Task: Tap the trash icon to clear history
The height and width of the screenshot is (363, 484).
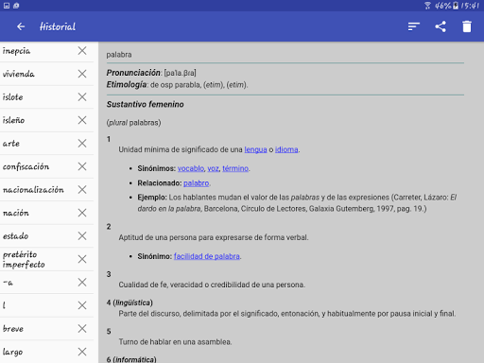Action: [x=467, y=26]
